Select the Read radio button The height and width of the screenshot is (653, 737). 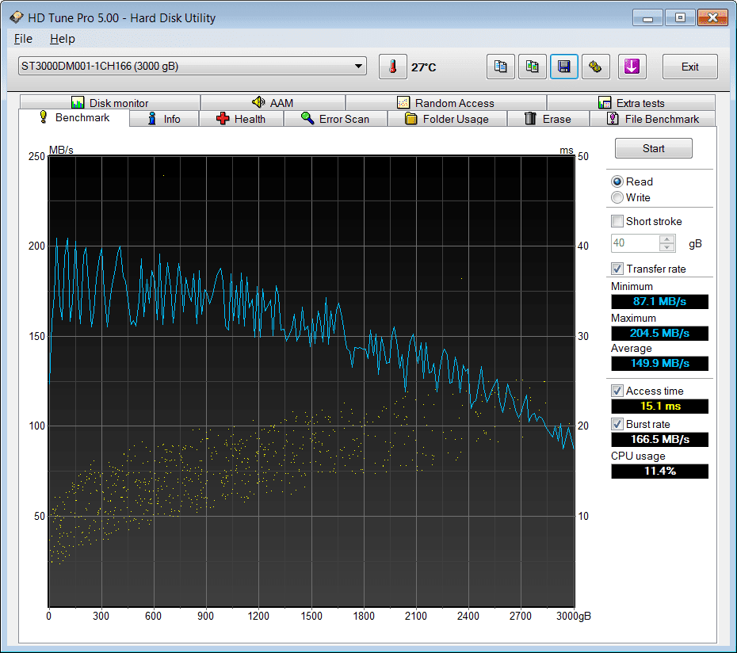pos(617,181)
